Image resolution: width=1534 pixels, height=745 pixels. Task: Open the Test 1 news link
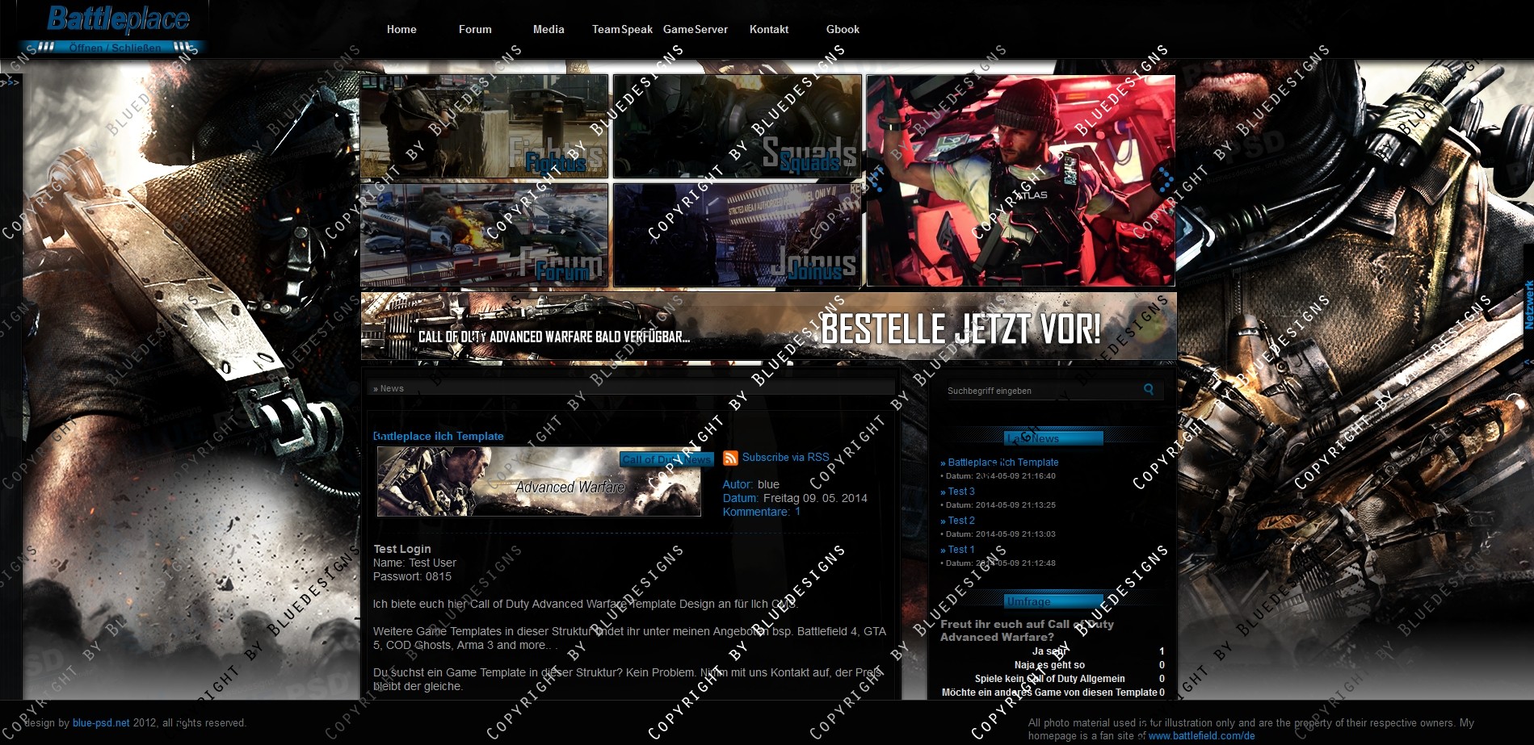pos(960,550)
